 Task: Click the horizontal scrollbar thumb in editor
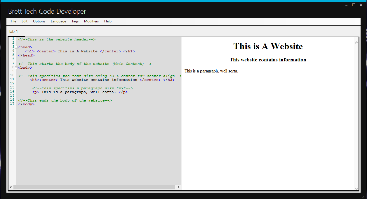[95, 187]
